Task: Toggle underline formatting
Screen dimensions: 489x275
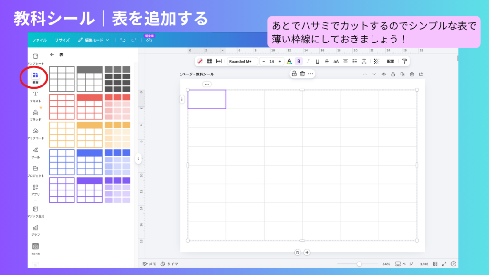Action: click(317, 61)
